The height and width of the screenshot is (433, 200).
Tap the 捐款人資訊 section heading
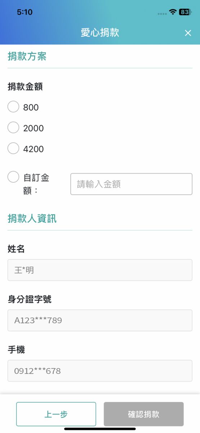[x=32, y=219]
